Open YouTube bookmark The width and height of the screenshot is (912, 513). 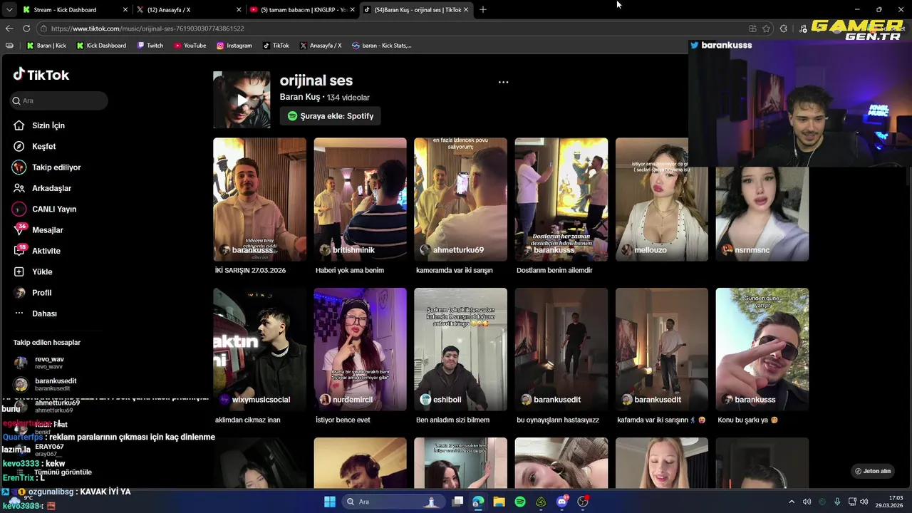pos(190,46)
